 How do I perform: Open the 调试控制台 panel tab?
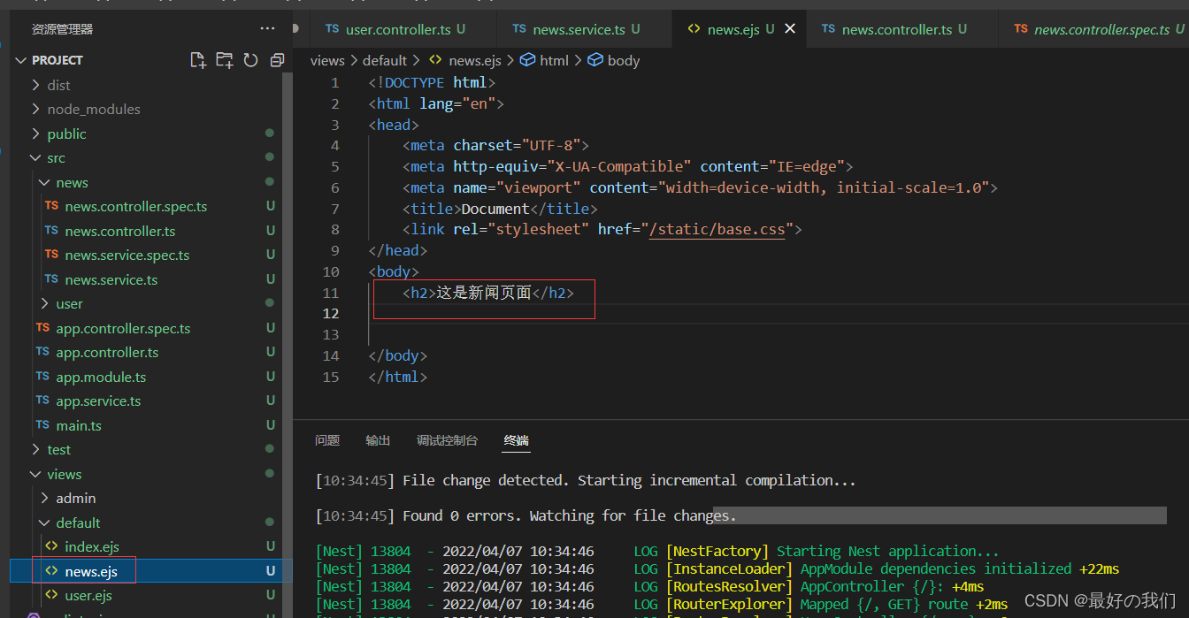point(447,440)
